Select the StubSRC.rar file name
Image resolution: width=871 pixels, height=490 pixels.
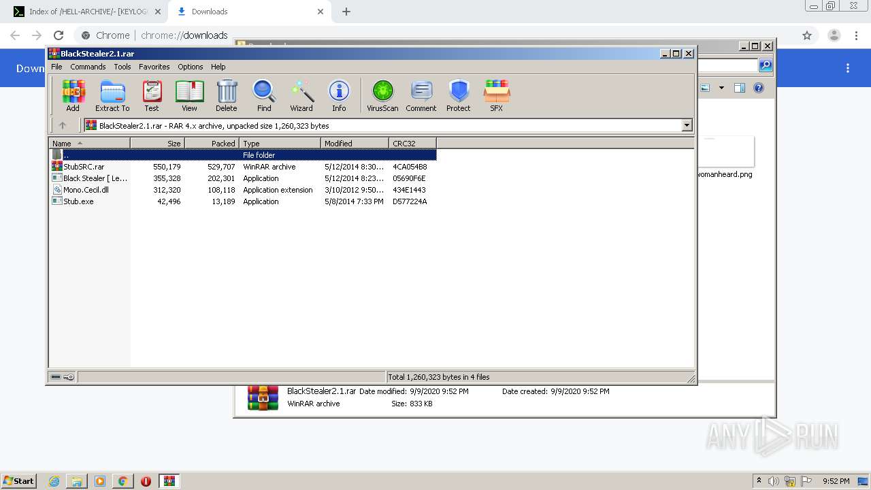click(84, 167)
